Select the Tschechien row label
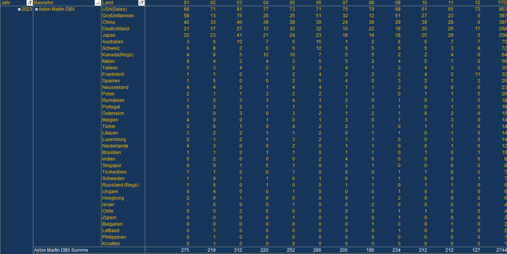The image size is (507, 254). [x=114, y=172]
